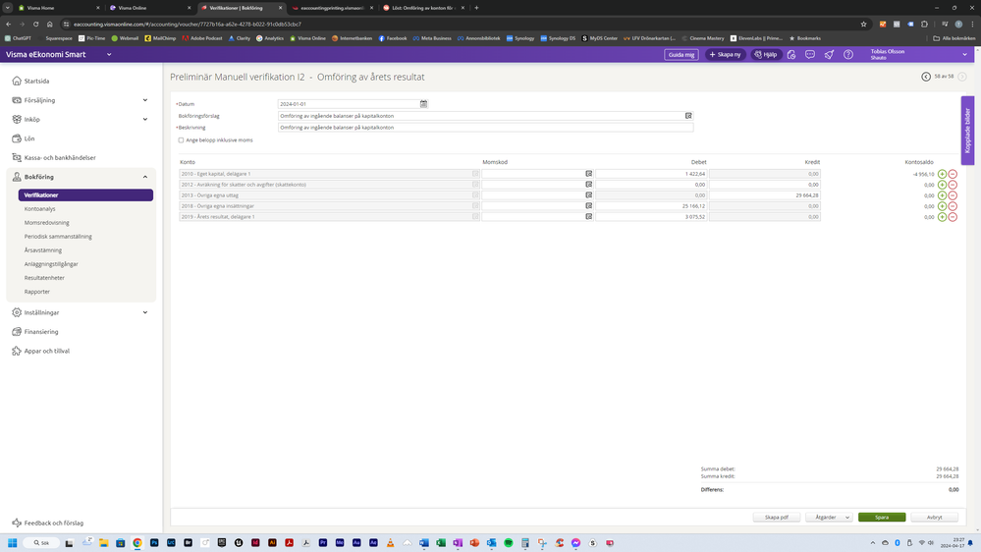
Task: Open the Kopplade bilder side panel
Action: (967, 130)
